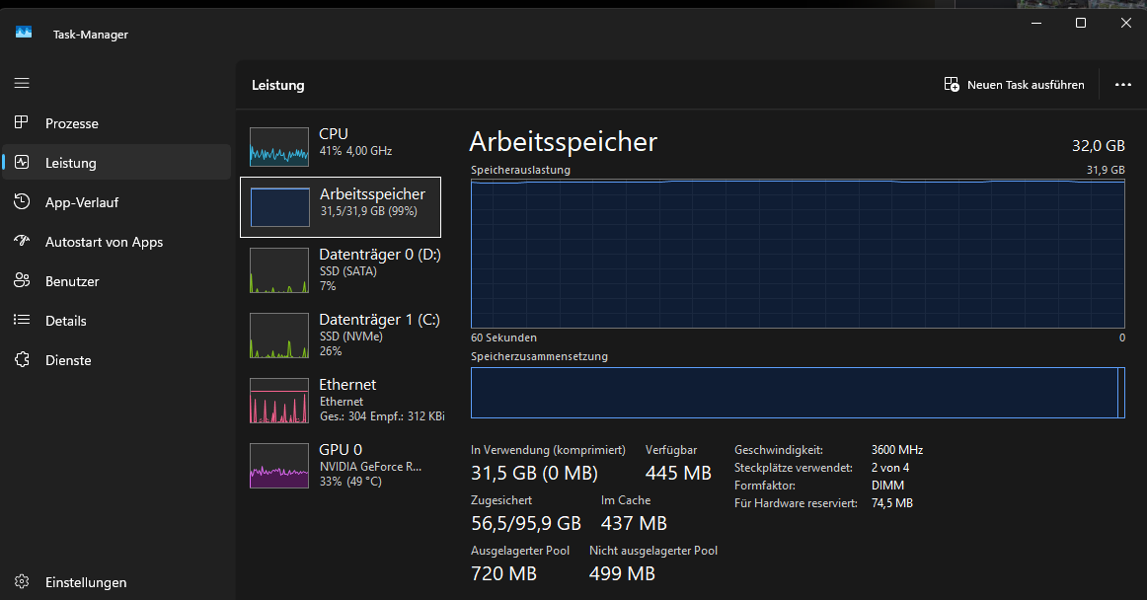Select Datenträger 1 (C:) graph thumbnail
Viewport: 1147px width, 600px height.
tap(279, 336)
